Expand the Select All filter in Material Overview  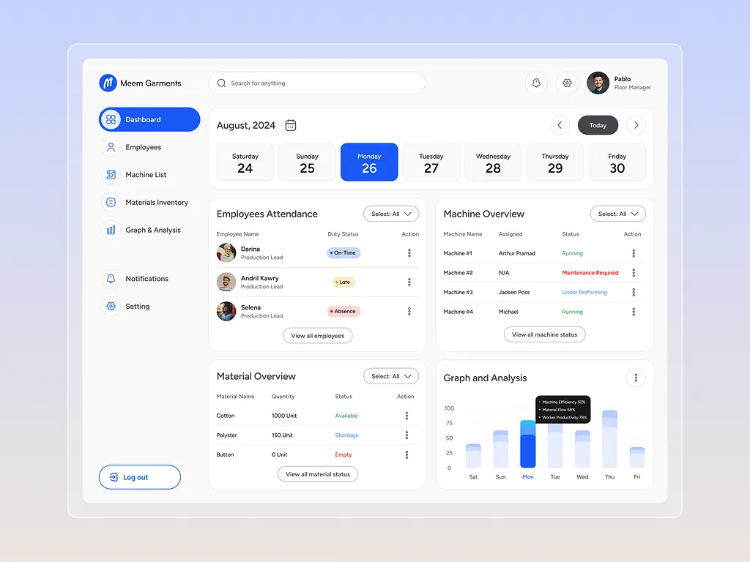(x=390, y=375)
